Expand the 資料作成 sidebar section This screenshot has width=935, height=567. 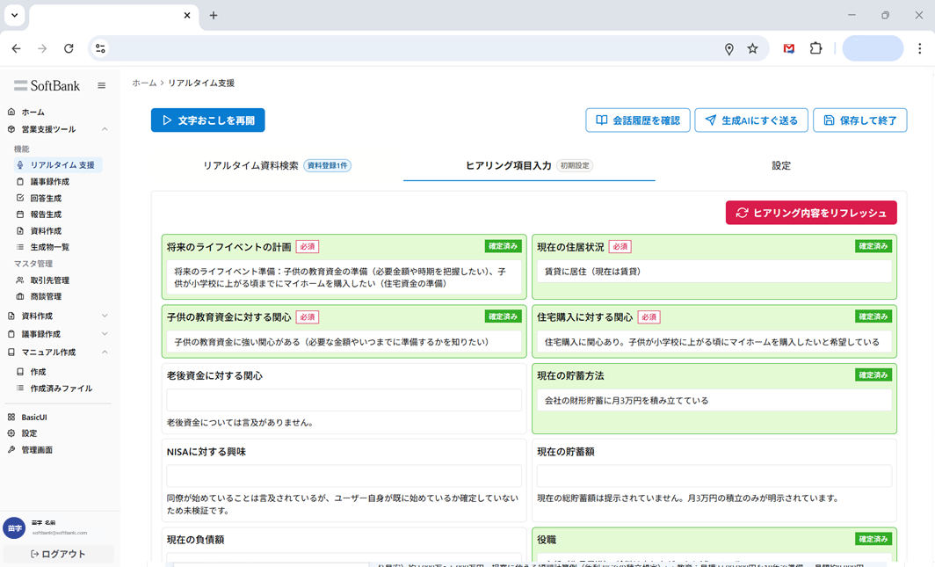point(105,316)
